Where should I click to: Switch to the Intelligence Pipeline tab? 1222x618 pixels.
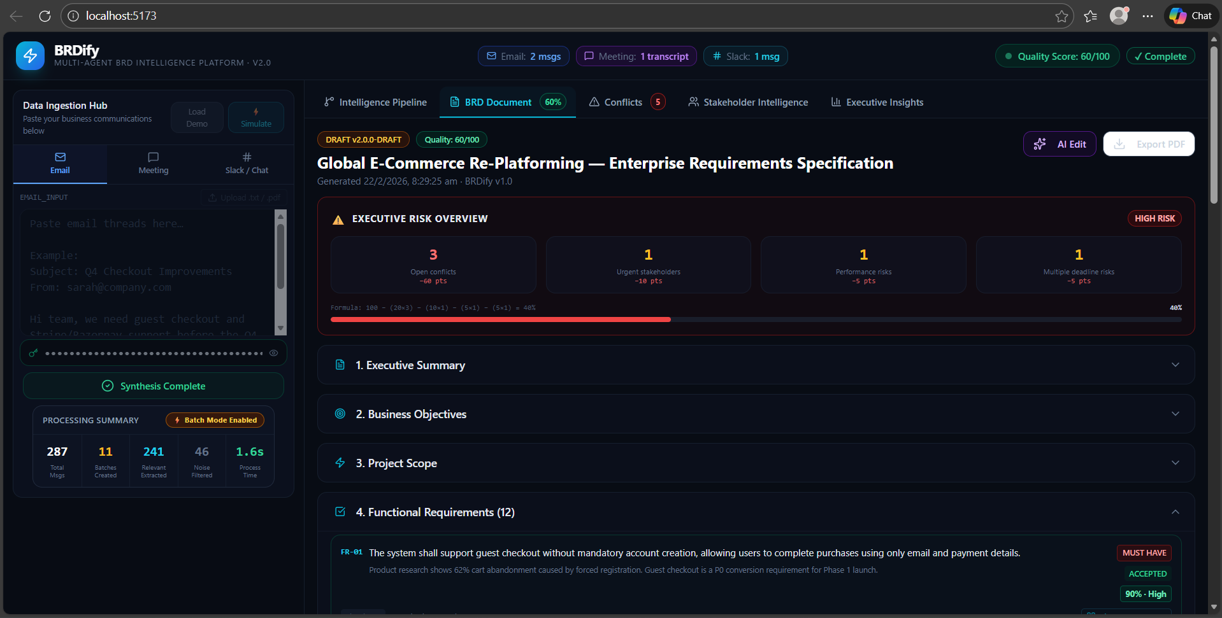375,102
